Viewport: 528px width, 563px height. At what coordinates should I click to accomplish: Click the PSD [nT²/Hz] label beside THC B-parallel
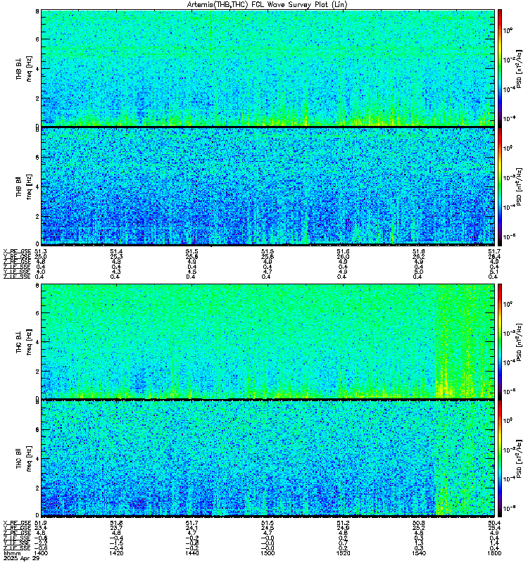(x=519, y=460)
